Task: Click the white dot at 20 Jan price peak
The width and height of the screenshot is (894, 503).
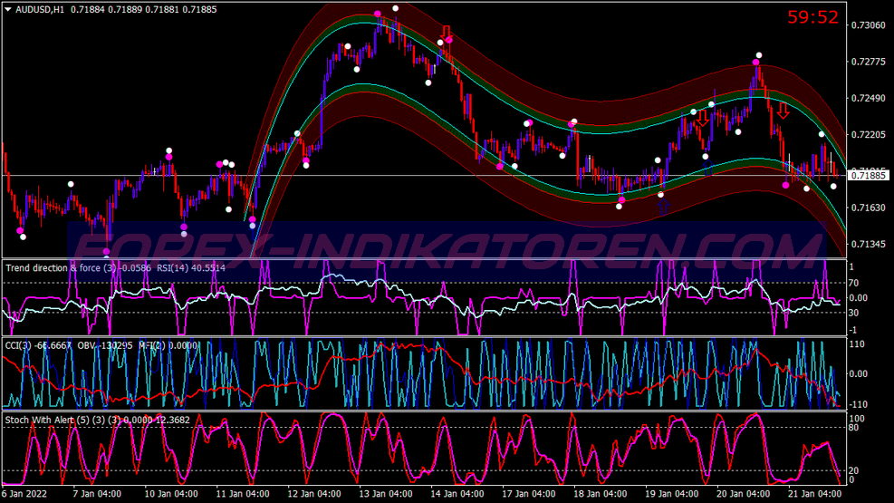Action: (x=759, y=55)
